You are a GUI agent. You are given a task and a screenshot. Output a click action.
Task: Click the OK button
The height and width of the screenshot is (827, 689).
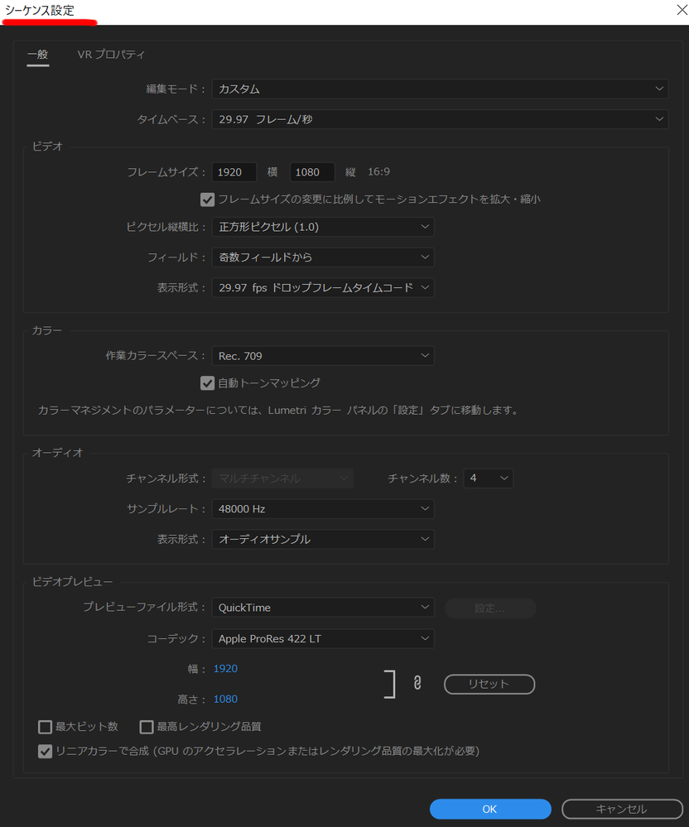(x=490, y=809)
